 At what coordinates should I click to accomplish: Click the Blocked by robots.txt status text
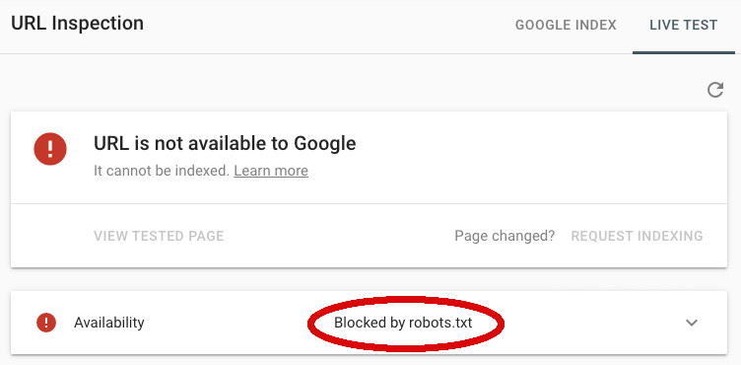403,323
